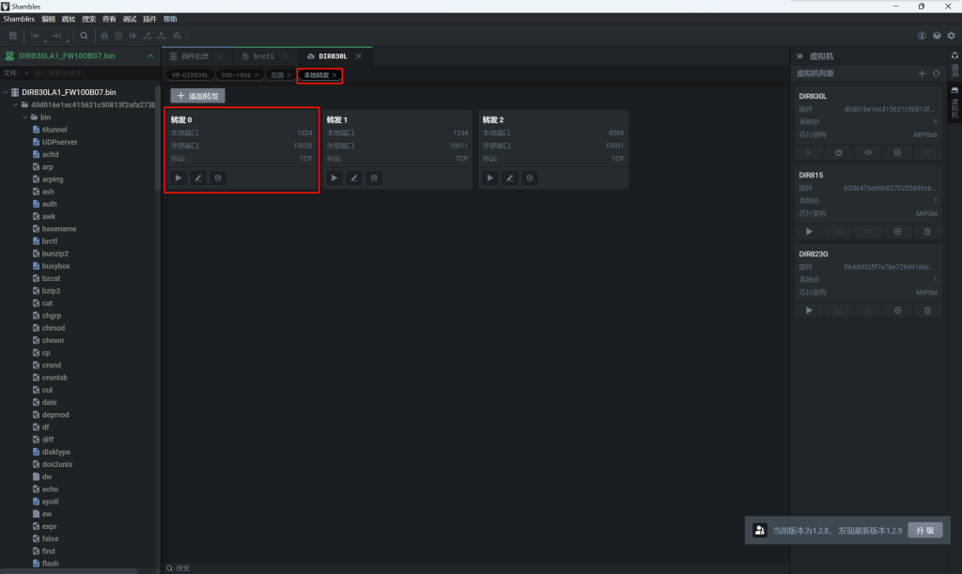The image size is (962, 574).
Task: Collapse the bin folder in file tree
Action: [25, 116]
